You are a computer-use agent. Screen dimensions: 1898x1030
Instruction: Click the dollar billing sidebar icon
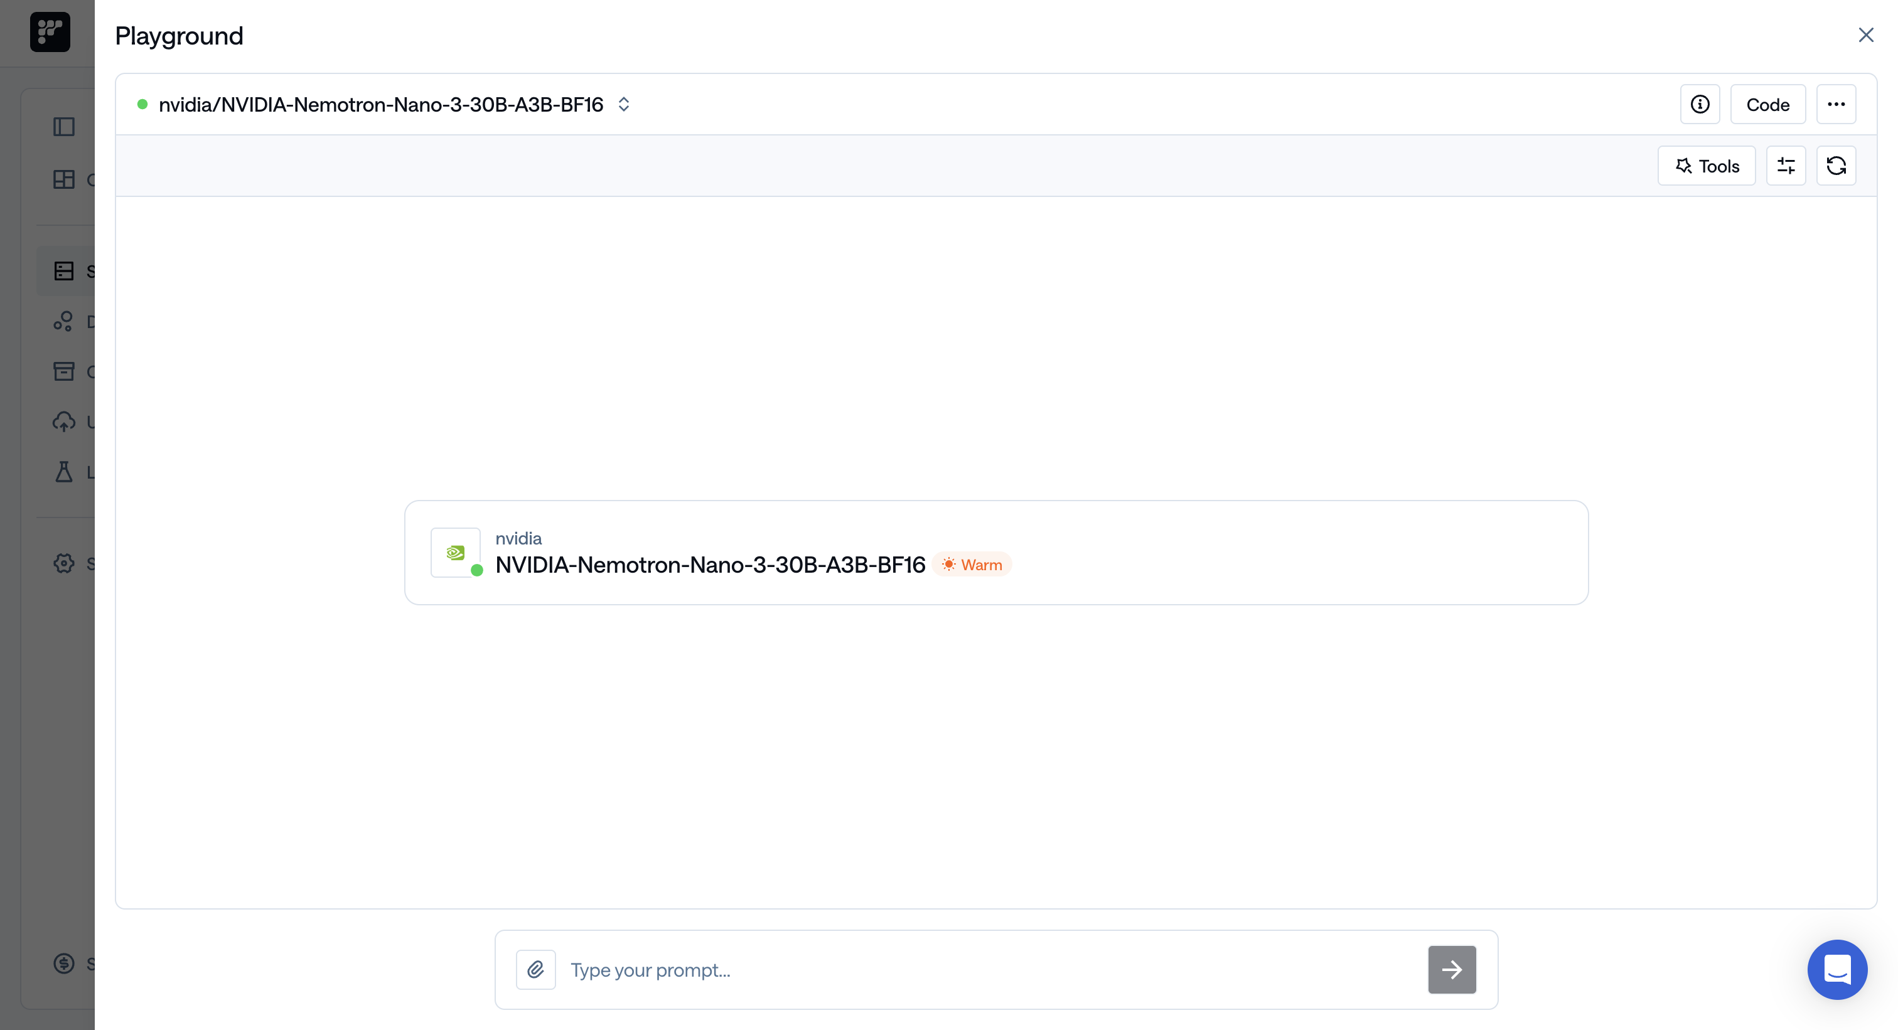(x=64, y=963)
